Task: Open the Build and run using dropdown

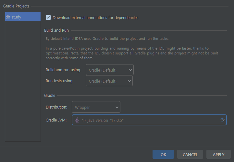Action: [110, 70]
